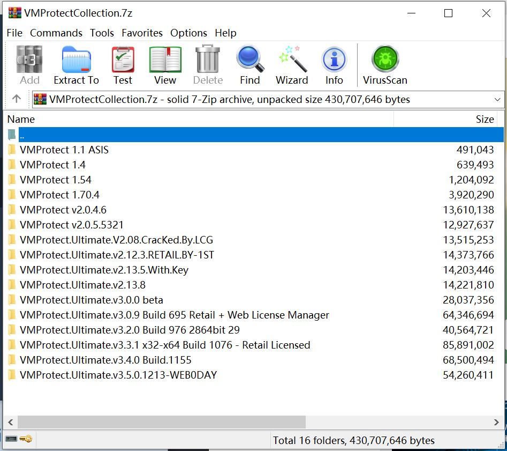507x451 pixels.
Task: Open the Find magnifier tool
Action: pos(250,59)
